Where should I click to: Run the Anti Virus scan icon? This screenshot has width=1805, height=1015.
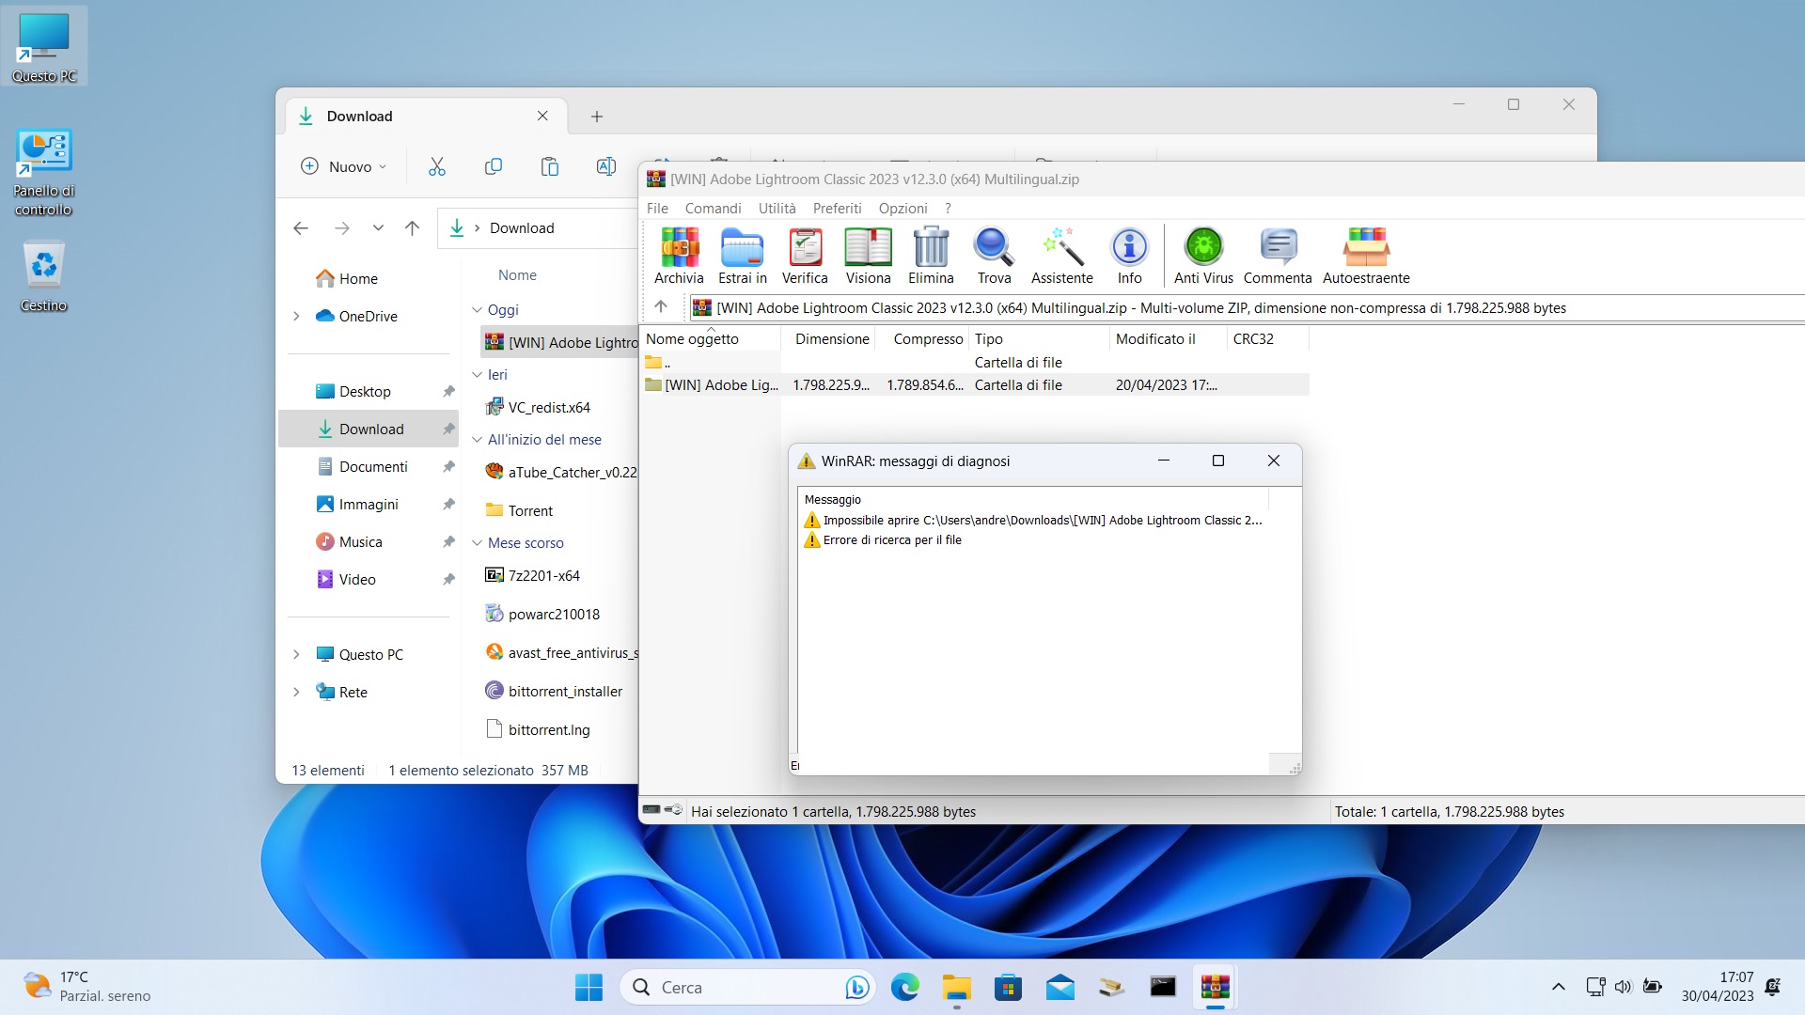click(x=1203, y=256)
